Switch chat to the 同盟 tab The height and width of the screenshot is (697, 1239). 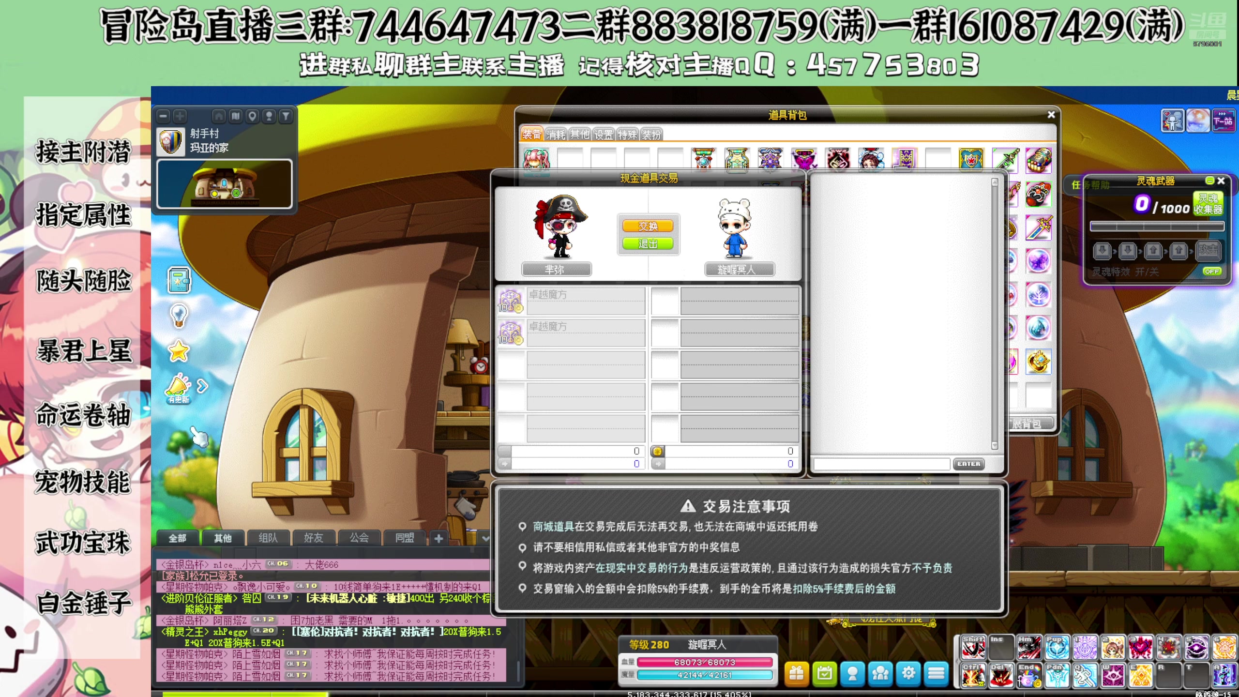[405, 538]
